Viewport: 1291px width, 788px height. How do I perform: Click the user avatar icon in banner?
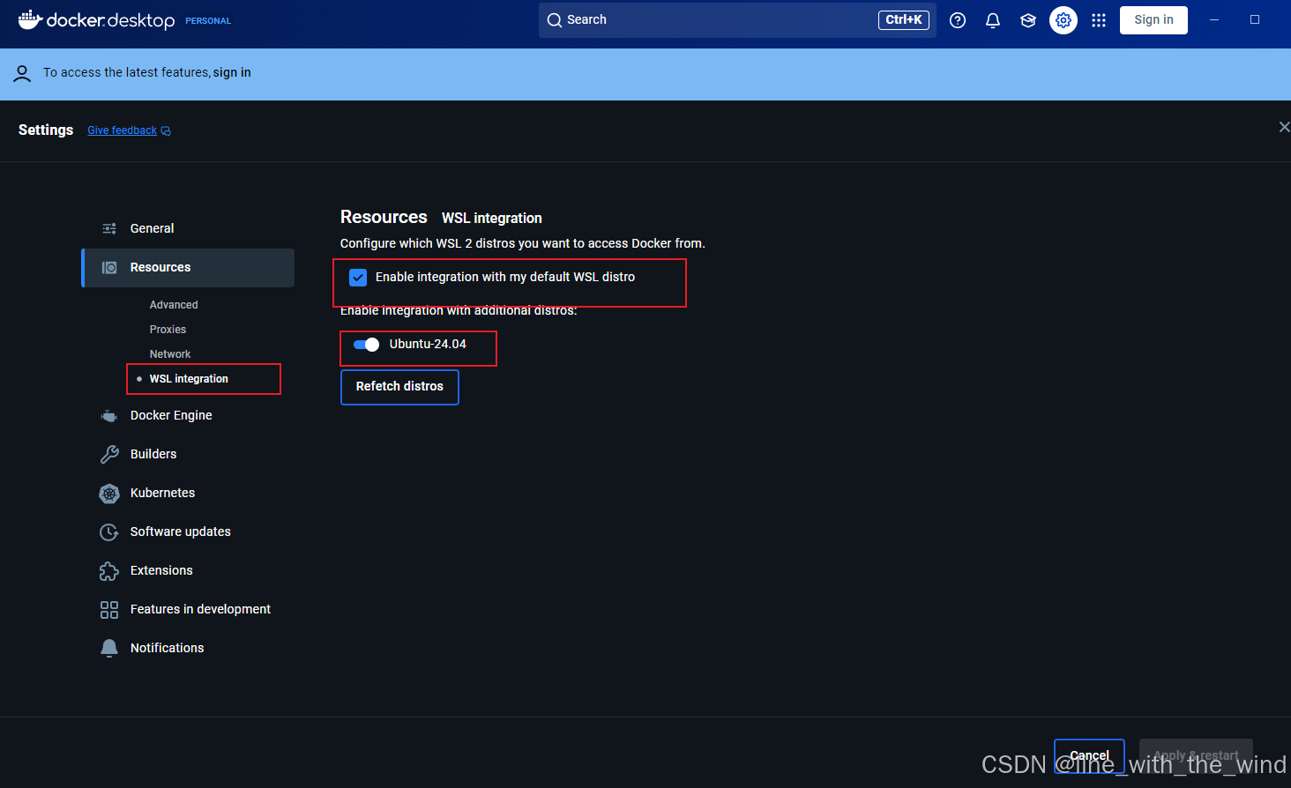[23, 73]
